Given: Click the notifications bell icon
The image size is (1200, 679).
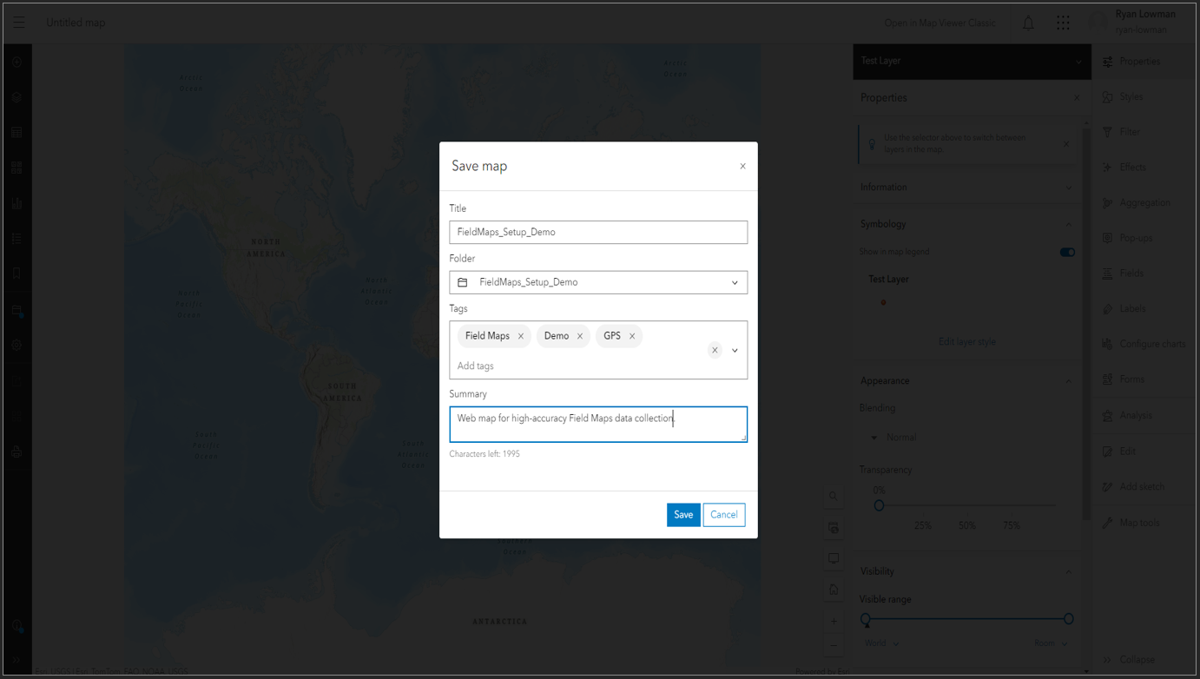Looking at the screenshot, I should pos(1028,22).
